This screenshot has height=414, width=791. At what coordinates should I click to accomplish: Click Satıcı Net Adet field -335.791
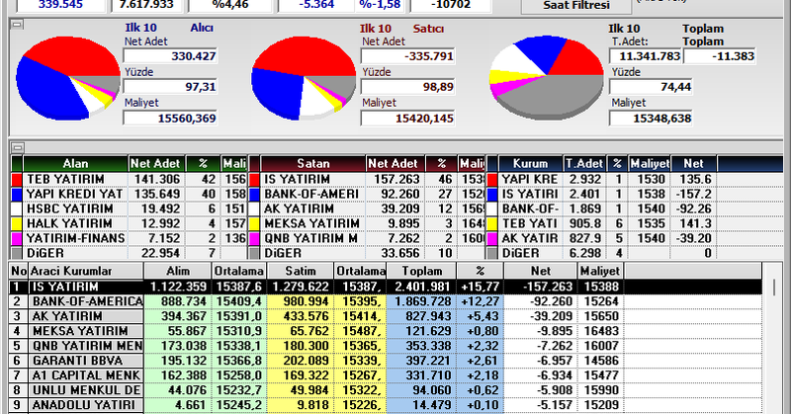tap(407, 56)
